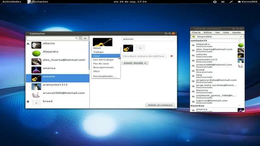Image resolution: width=260 pixels, height=146 pixels.
Task: Choose Fax del trabajo from the menu
Action: (106, 60)
